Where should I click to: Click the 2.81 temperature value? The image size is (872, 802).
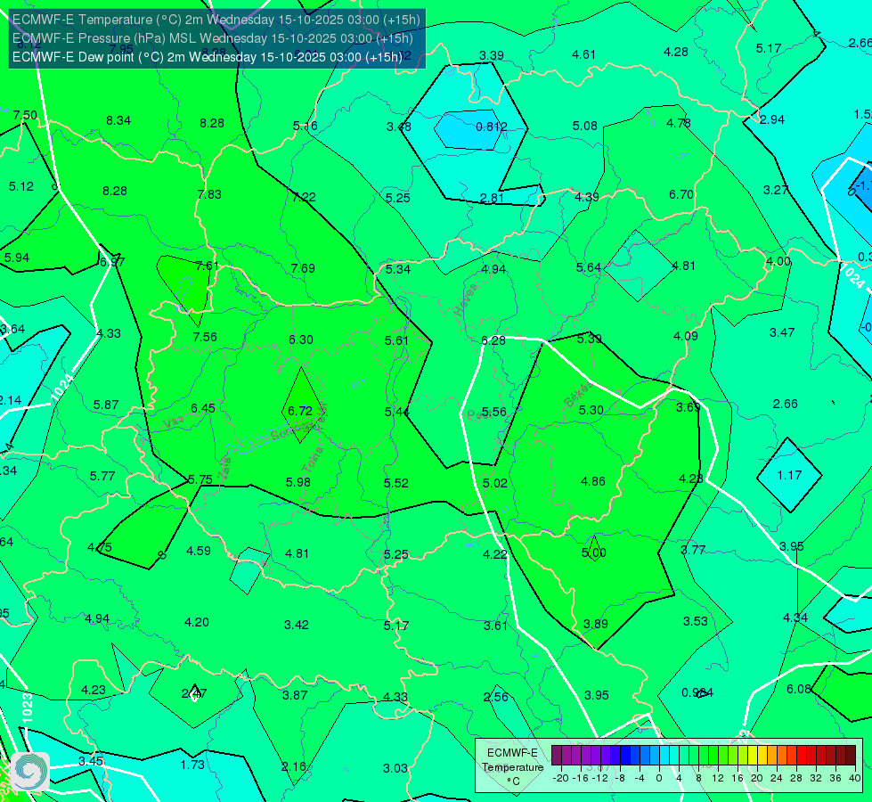pyautogui.click(x=492, y=198)
